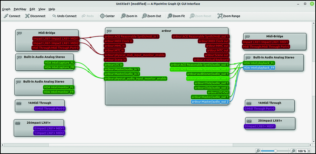Select the ardour:MIDI Clock in port
The width and height of the screenshot is (316, 154).
click(x=119, y=41)
